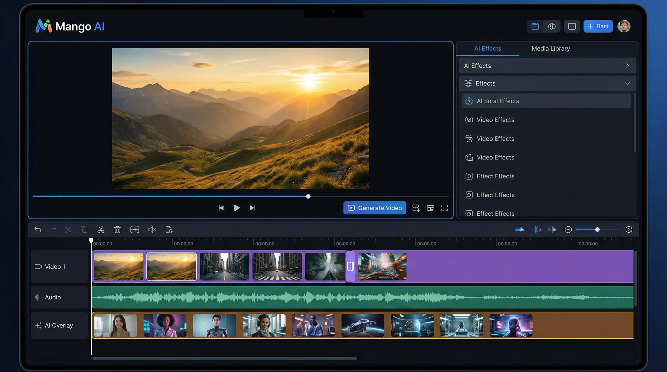Select the AI Effects tab
The height and width of the screenshot is (372, 667).
(x=488, y=49)
